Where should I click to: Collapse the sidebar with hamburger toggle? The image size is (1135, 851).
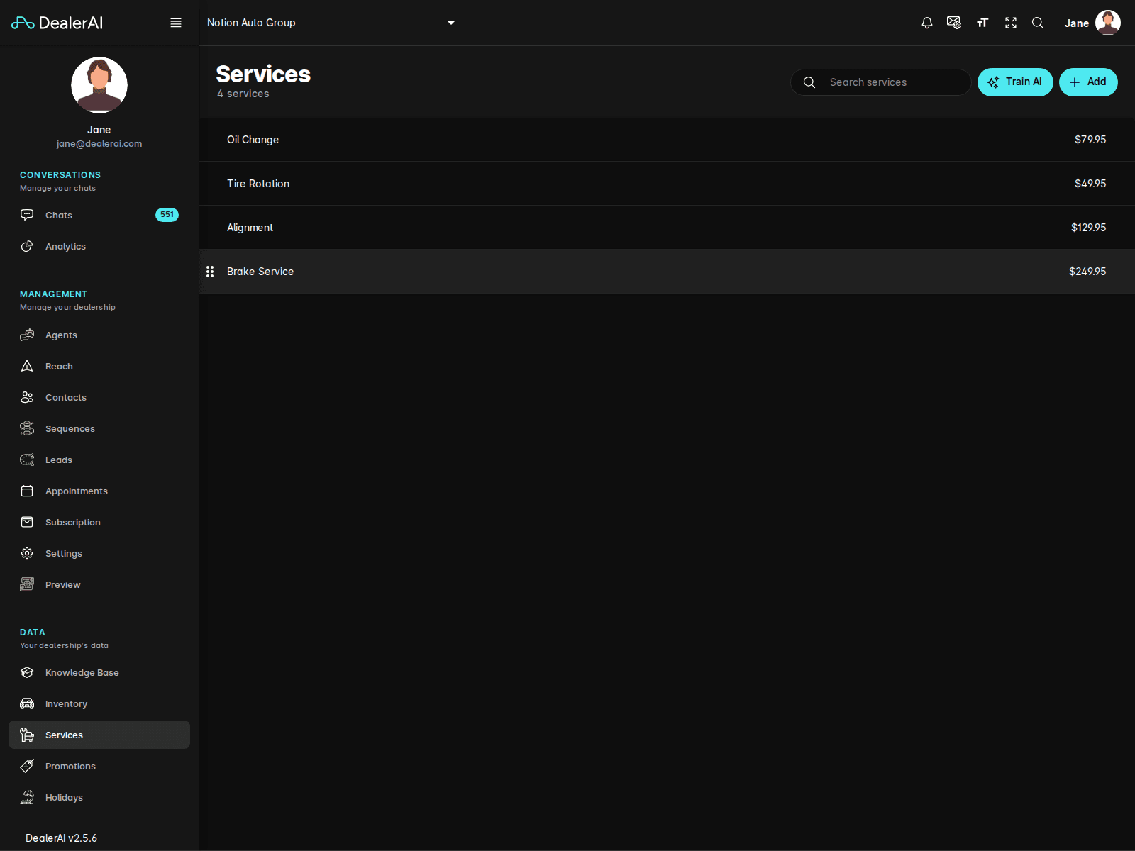coord(176,23)
